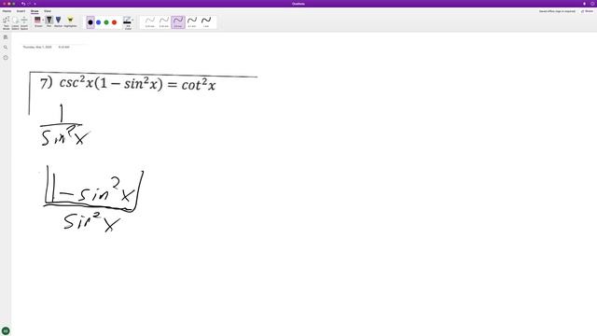Choose the selected 0.5 mm pen stroke
The image size is (597, 336).
click(178, 22)
